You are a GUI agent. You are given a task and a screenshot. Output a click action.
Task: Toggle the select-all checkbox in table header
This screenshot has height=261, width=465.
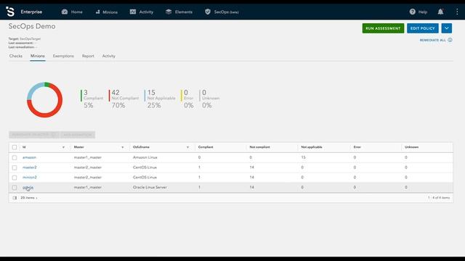point(15,147)
